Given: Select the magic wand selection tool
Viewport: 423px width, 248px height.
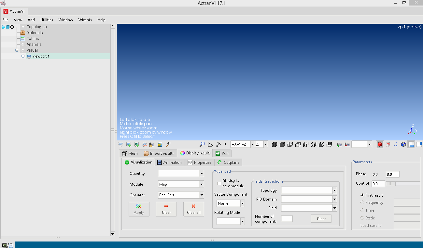Looking at the screenshot, I should pos(168,144).
